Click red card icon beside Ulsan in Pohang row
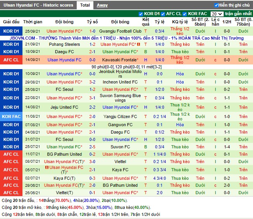 (x=138, y=44)
